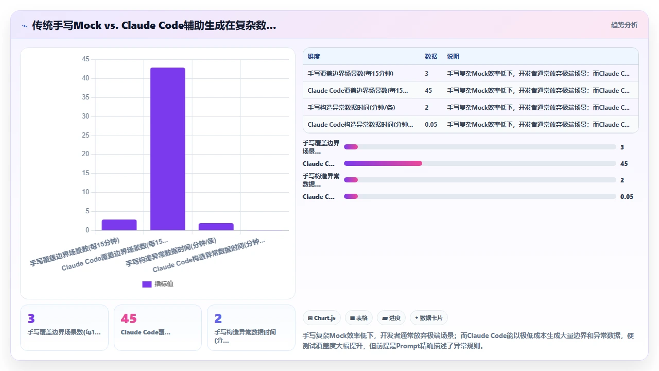Viewport: 659px width, 371px height.
Task: Click the 说明 column header
Action: (453, 57)
